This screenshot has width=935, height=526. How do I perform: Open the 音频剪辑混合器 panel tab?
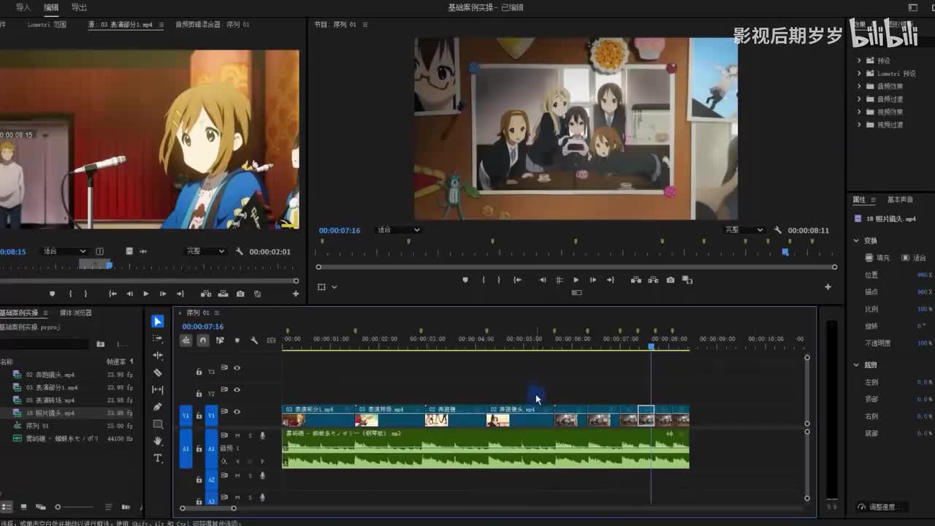pyautogui.click(x=198, y=24)
